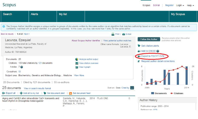This screenshot has width=198, height=119.
Task: Click the Scopus logo
Action: pyautogui.click(x=9, y=5)
